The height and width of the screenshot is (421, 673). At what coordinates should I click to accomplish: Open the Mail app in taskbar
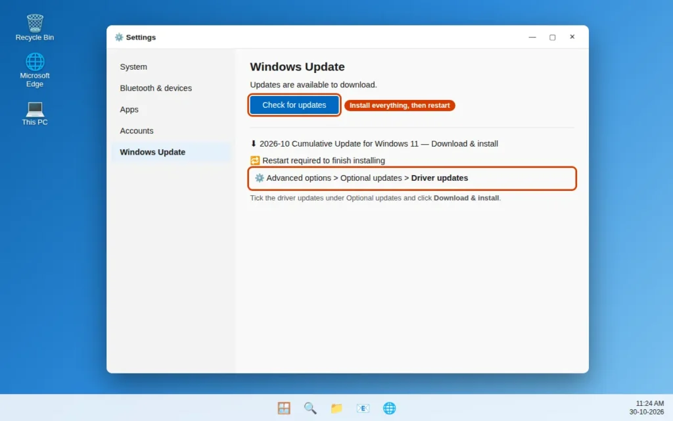tap(363, 408)
